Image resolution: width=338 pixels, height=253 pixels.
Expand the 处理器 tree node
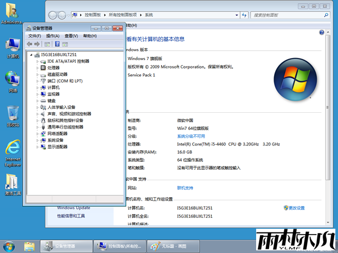tap(37, 68)
